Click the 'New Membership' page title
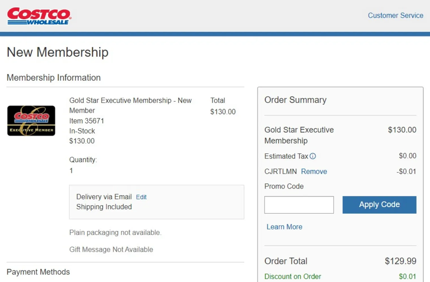 coord(58,52)
